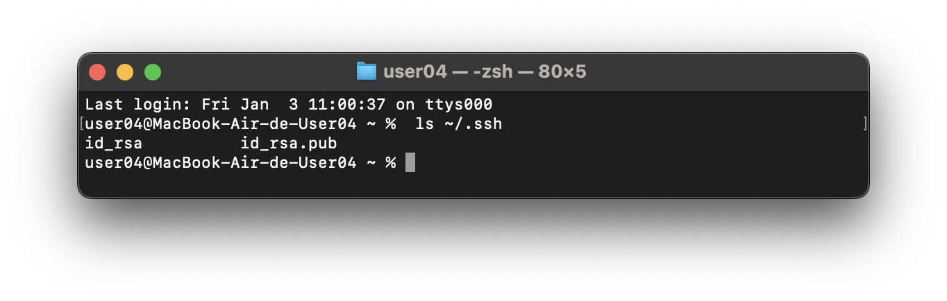Minimize the Terminal using the yellow button

pos(125,72)
